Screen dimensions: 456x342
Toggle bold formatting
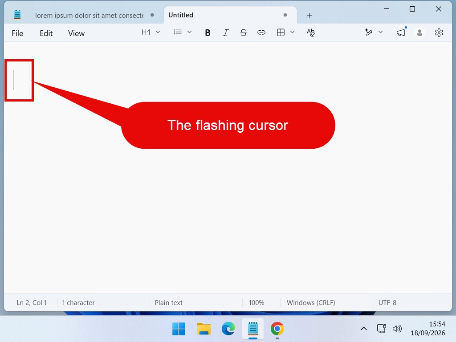[208, 33]
